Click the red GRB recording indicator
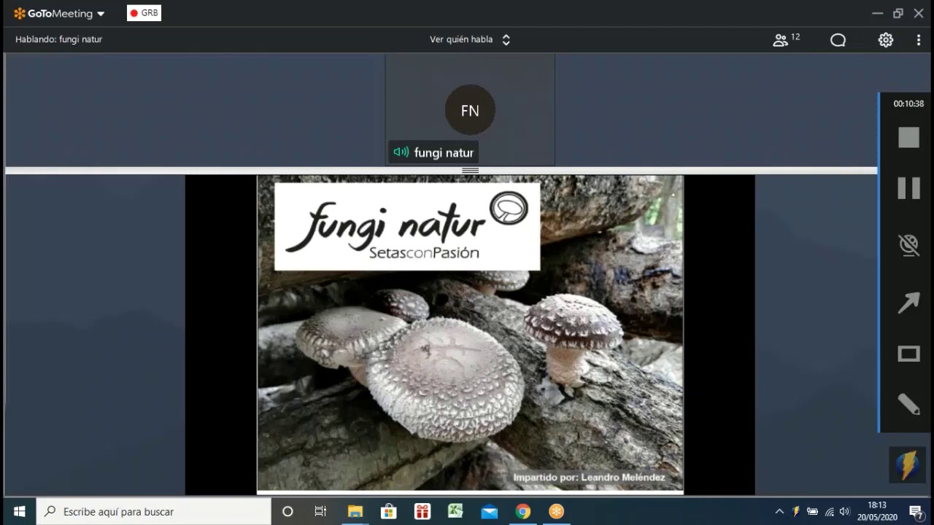Screen dimensions: 934x525 [x=144, y=13]
